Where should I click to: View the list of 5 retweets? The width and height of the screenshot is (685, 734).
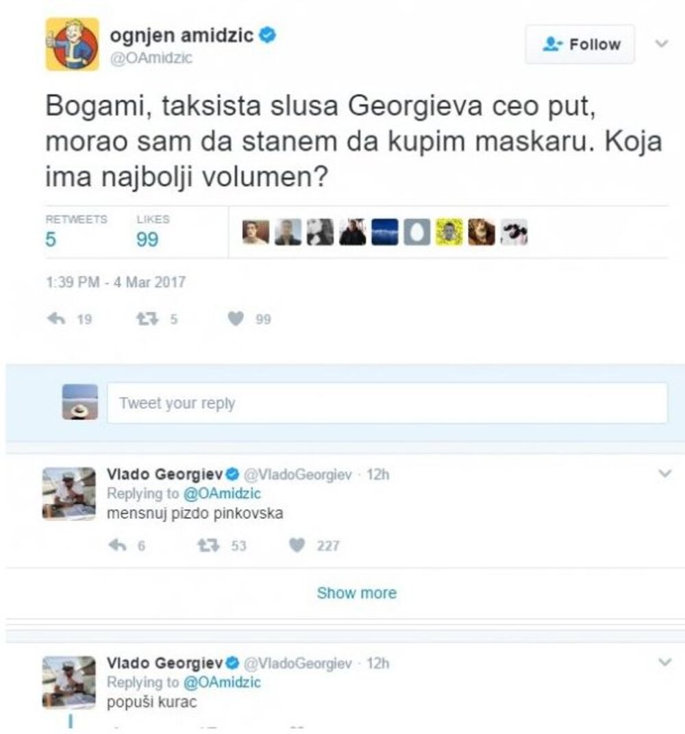[51, 239]
